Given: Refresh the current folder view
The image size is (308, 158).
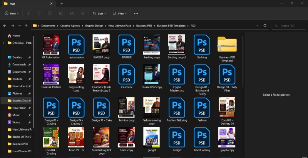Looking at the screenshot, I should (265, 26).
